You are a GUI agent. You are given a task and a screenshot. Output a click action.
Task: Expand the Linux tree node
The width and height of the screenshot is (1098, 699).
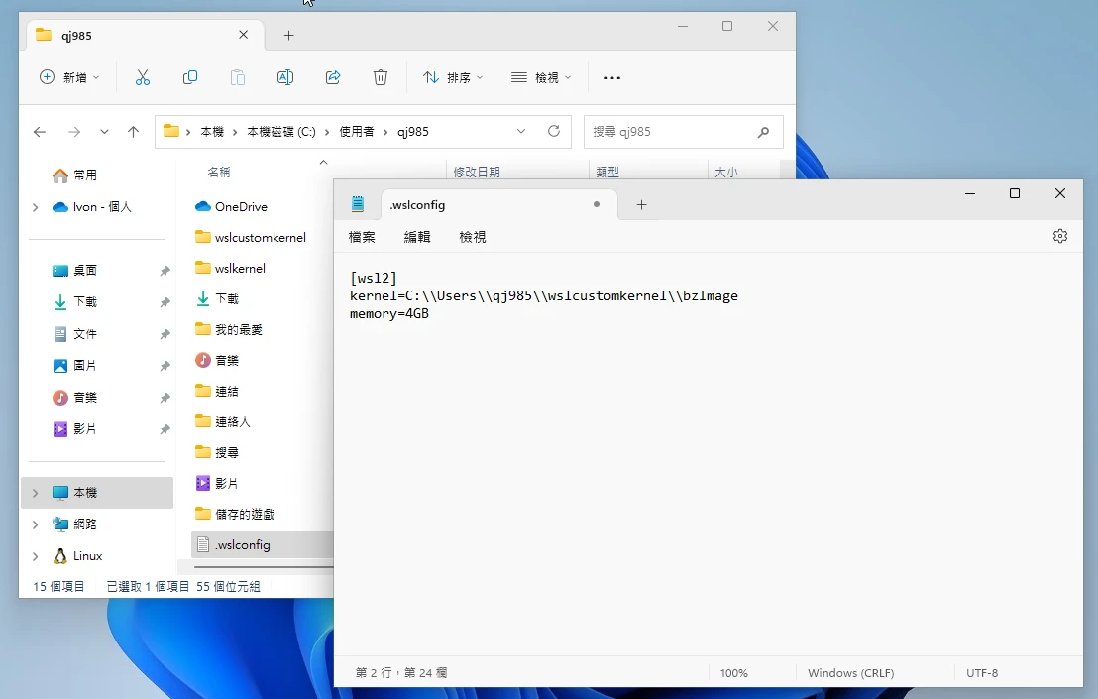coord(36,556)
